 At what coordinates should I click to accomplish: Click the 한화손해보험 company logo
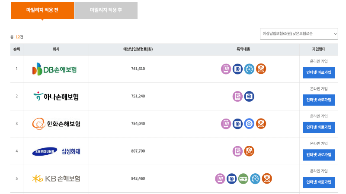tap(56, 124)
